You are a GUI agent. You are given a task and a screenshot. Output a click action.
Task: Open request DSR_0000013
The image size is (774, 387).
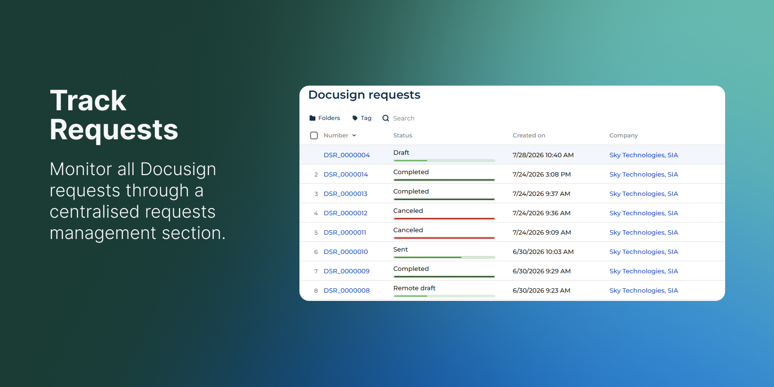coord(345,194)
